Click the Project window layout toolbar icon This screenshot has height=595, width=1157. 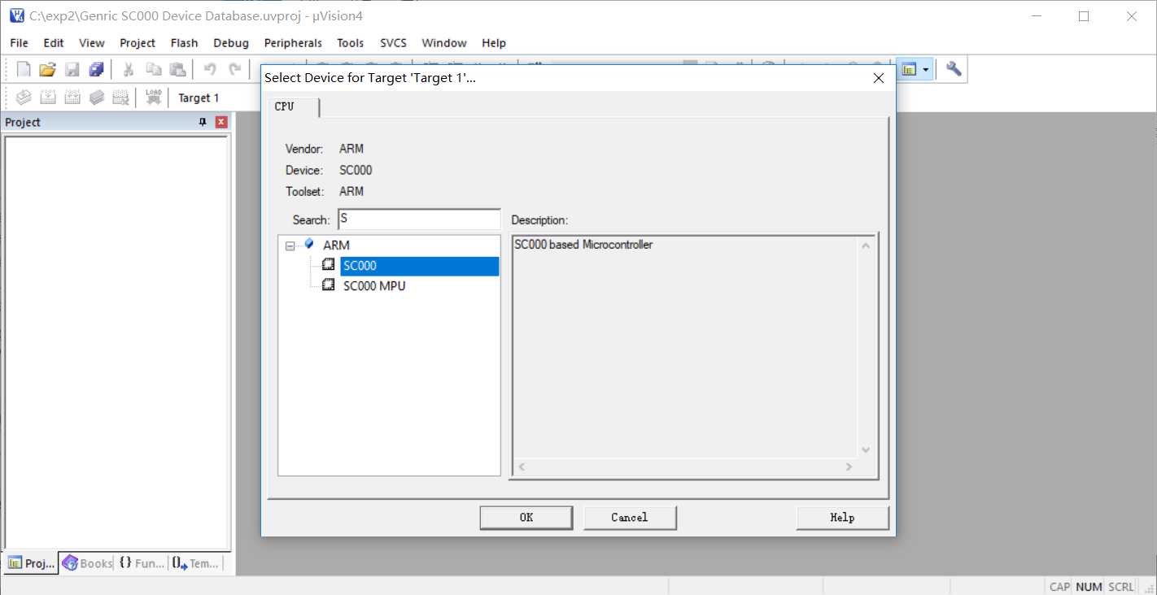(909, 69)
